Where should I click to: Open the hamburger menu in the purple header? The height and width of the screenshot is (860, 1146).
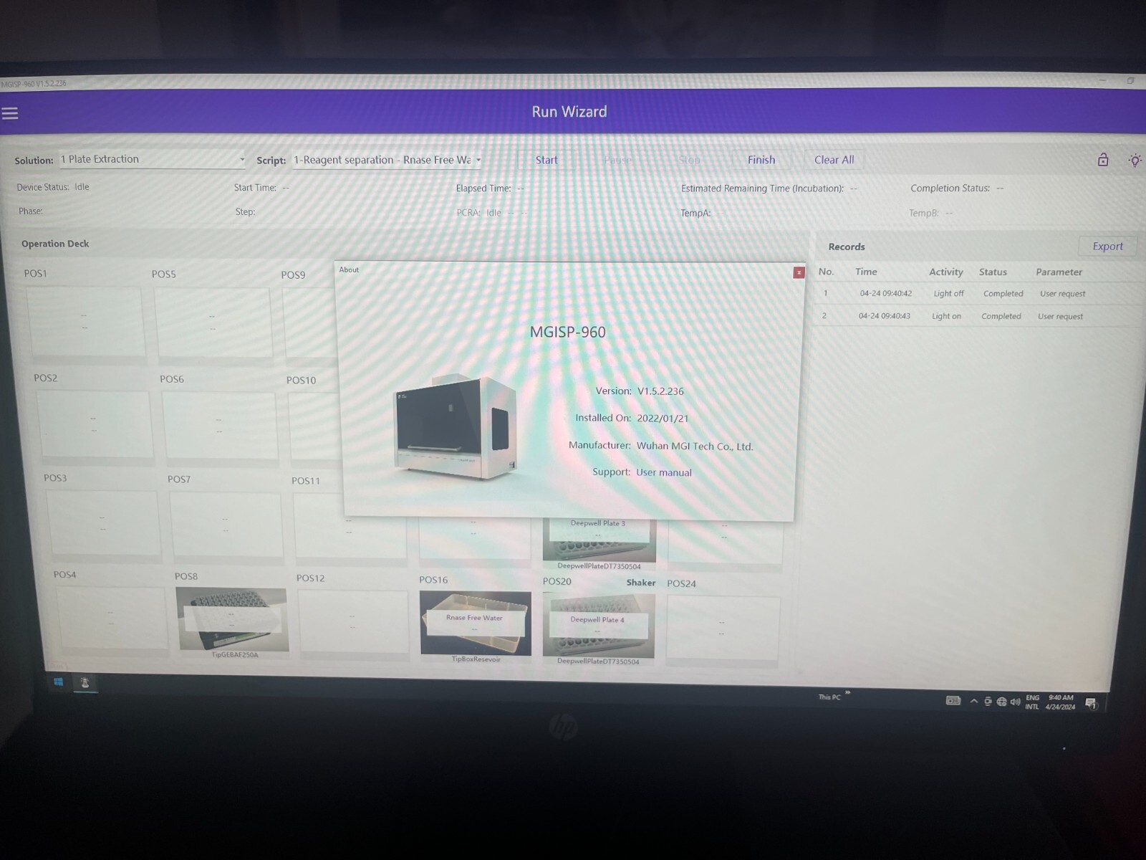[10, 113]
